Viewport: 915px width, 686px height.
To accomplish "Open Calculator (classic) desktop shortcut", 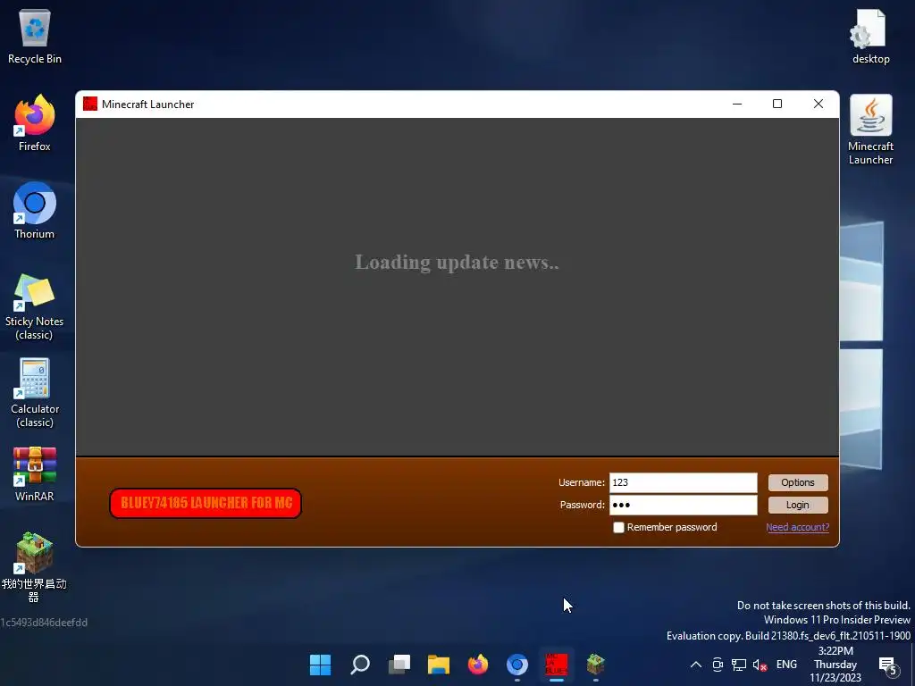I will coord(35,394).
